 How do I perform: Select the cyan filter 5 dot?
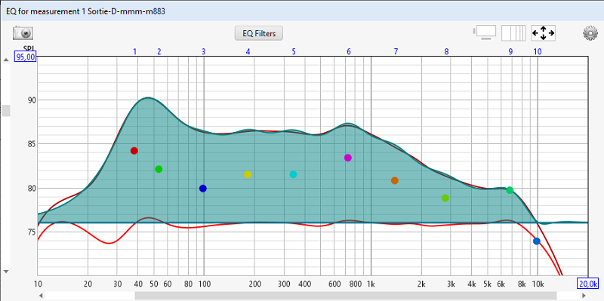[293, 174]
